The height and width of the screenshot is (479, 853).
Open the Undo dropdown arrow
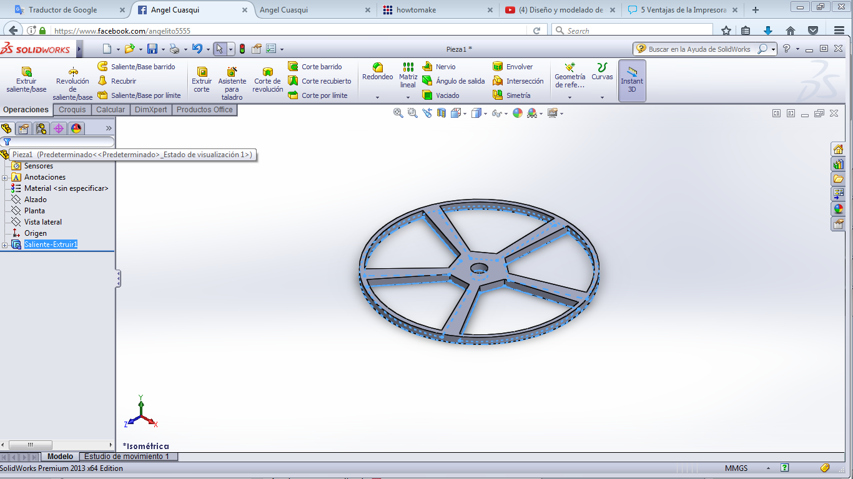pyautogui.click(x=208, y=49)
